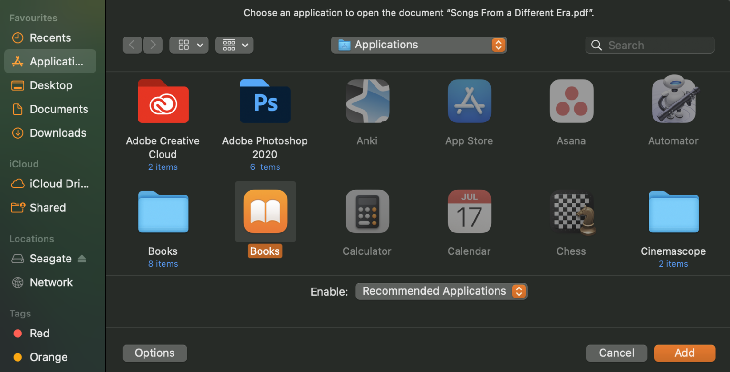Open Downloads from the Favourites sidebar

click(58, 133)
